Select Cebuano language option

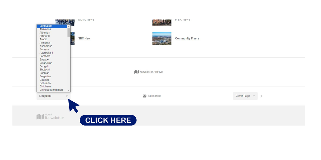[52, 83]
